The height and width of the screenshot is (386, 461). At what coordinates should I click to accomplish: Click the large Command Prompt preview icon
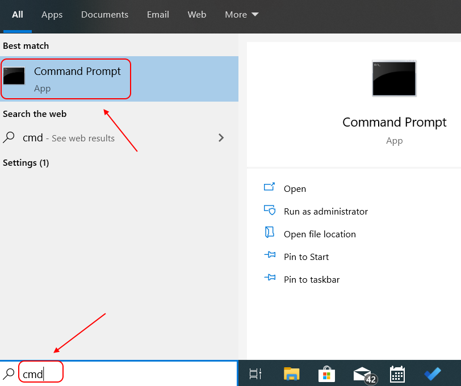[394, 78]
